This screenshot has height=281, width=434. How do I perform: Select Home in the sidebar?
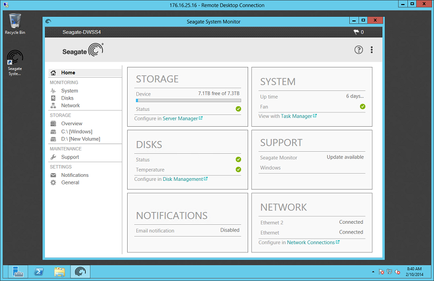[85, 73]
